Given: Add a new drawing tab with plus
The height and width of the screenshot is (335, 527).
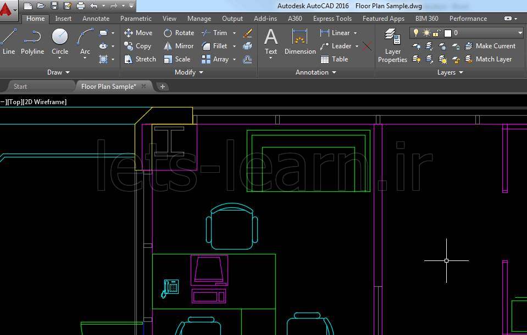Looking at the screenshot, I should (162, 87).
